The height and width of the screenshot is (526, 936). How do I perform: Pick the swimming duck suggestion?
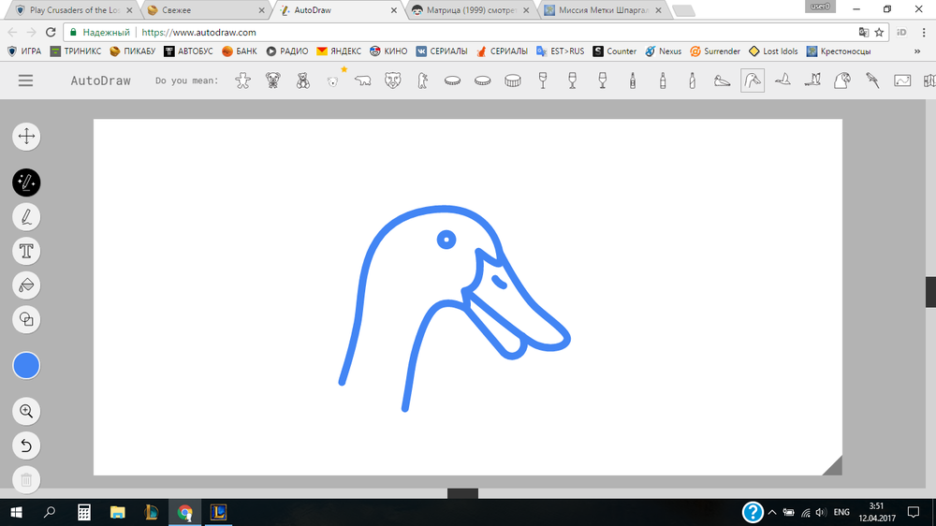click(723, 80)
